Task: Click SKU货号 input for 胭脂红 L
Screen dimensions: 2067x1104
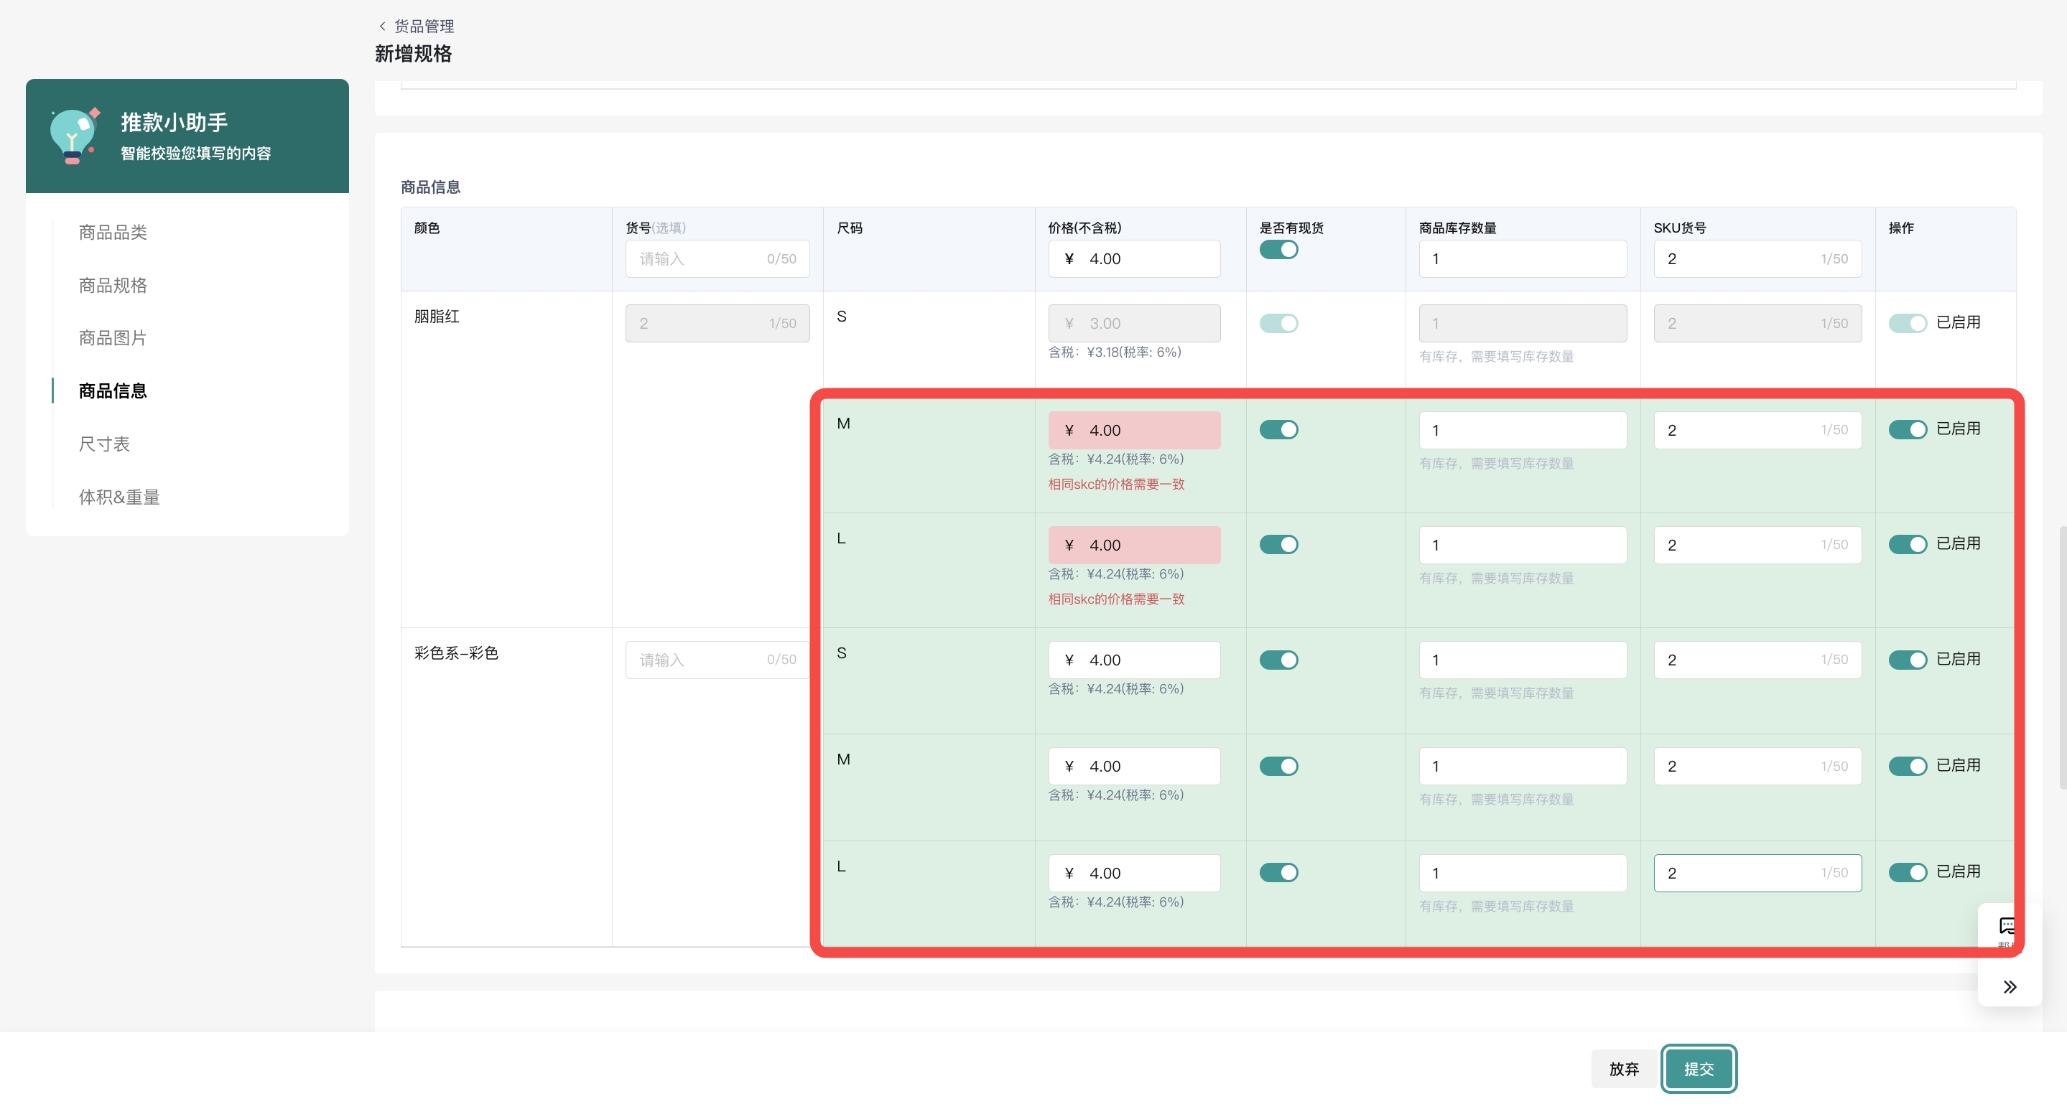Action: tap(1757, 546)
